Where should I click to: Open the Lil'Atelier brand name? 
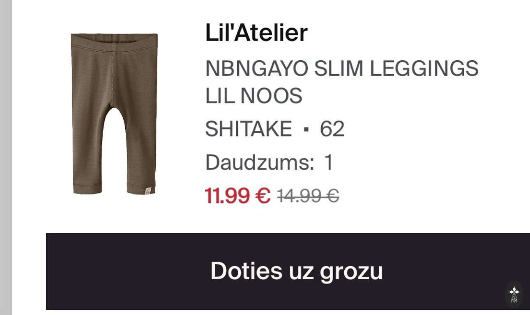256,33
